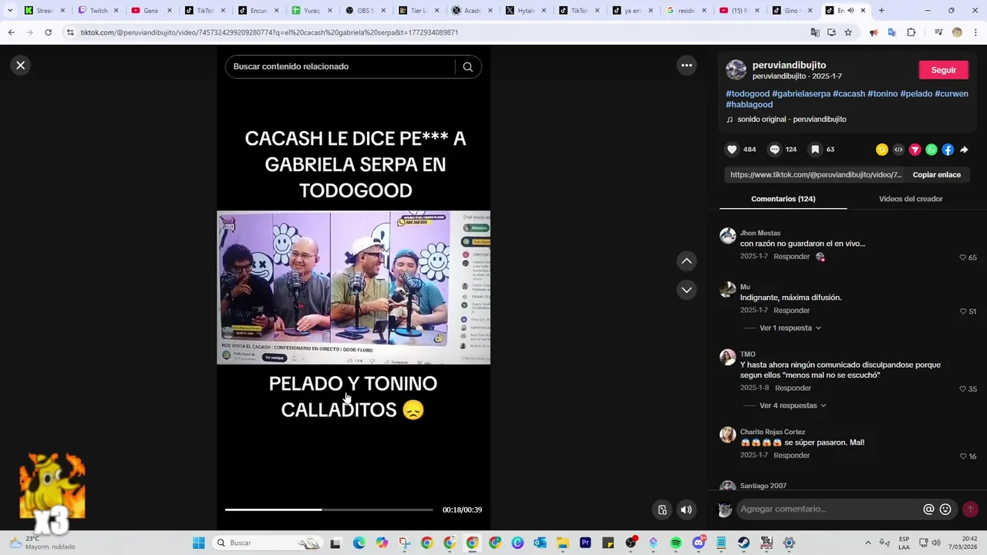Go back in browser
Image resolution: width=987 pixels, height=555 pixels.
pyautogui.click(x=11, y=32)
